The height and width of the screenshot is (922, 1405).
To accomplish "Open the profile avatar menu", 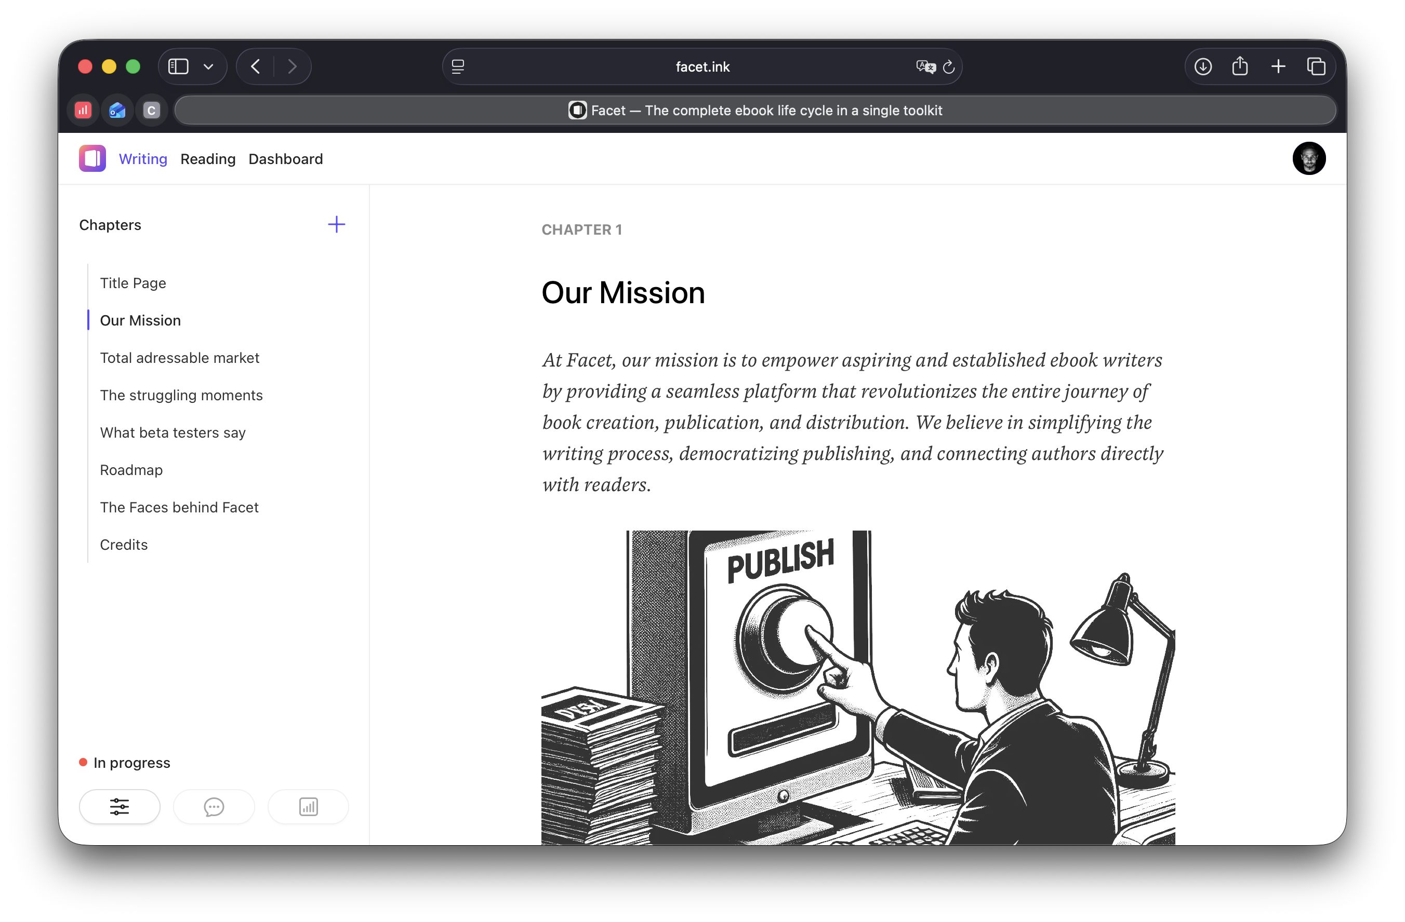I will click(1309, 158).
